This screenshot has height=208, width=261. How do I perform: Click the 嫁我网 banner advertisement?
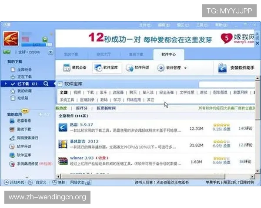pos(155,39)
